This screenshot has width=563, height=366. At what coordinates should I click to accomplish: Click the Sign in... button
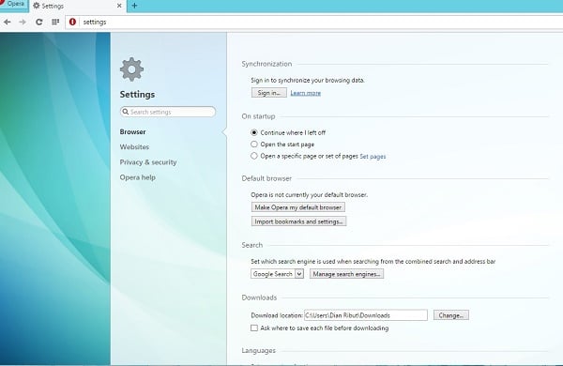(269, 93)
